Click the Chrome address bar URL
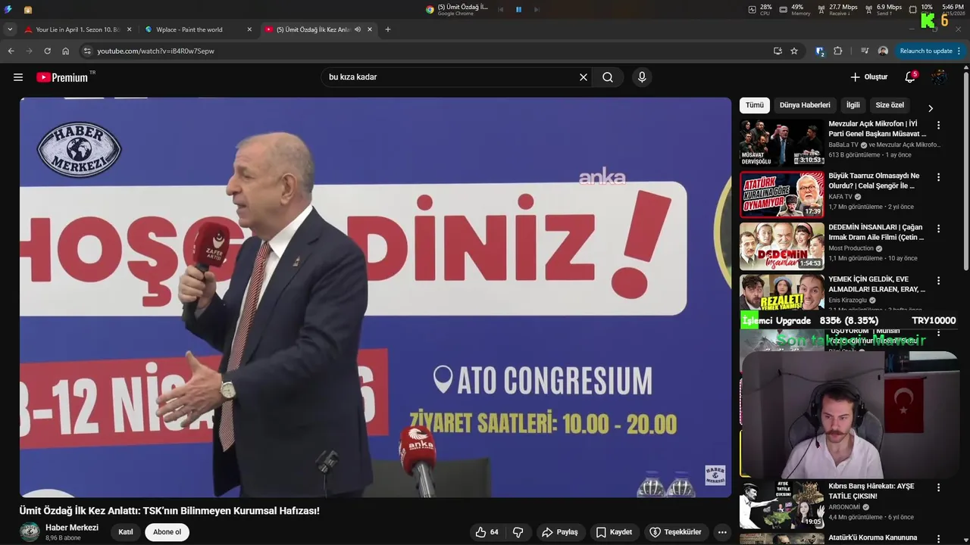The image size is (970, 545). coord(155,51)
